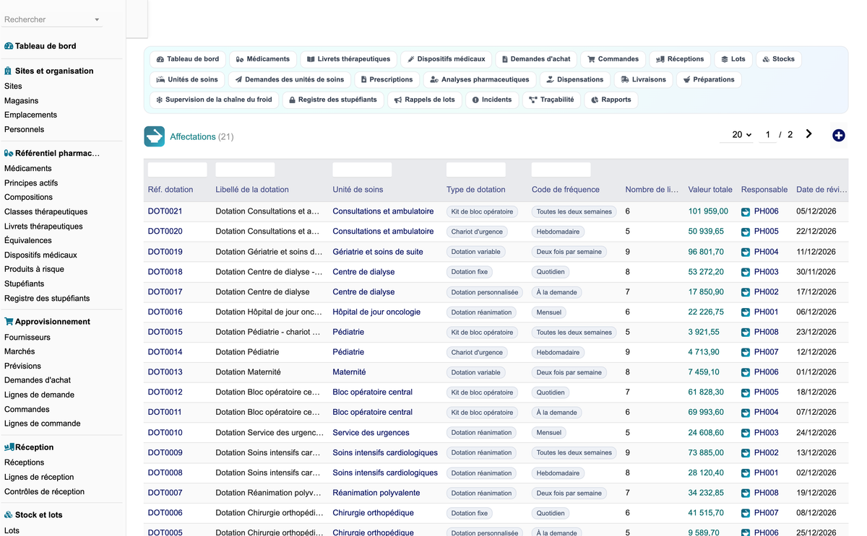Click the Affectations module icon
This screenshot has height=536, width=867.
click(x=154, y=136)
